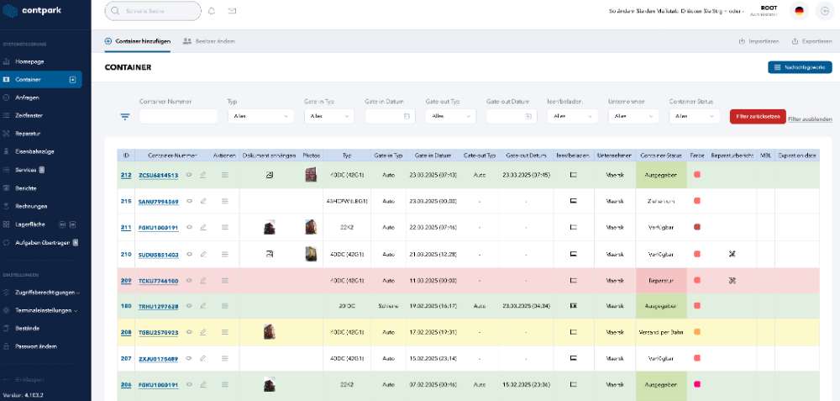Click the edit pencil for SUDU5851403
840x401 pixels.
(203, 255)
